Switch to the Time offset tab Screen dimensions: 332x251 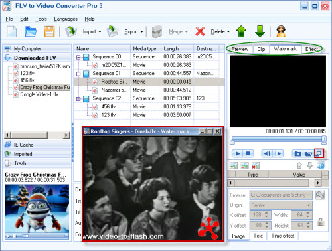pyautogui.click(x=283, y=236)
